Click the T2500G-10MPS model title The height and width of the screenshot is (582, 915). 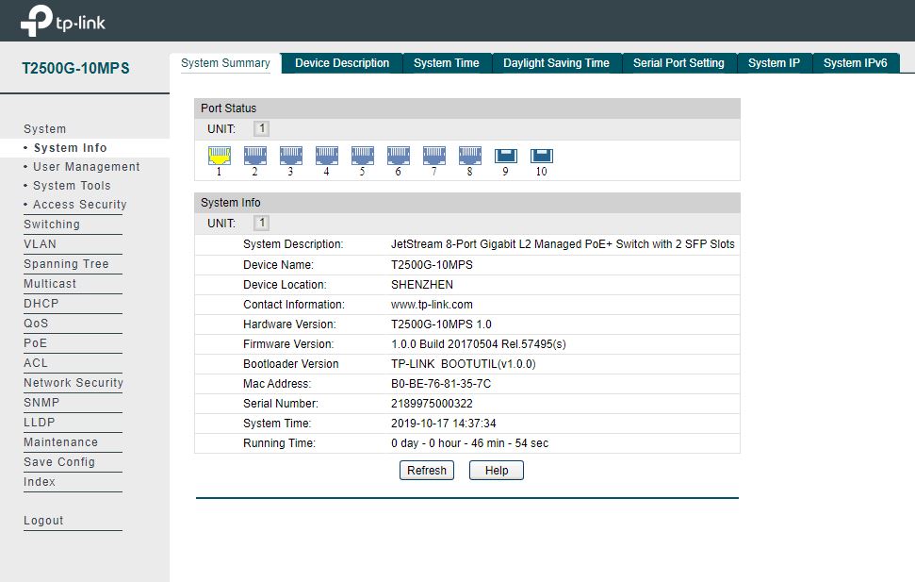click(76, 68)
